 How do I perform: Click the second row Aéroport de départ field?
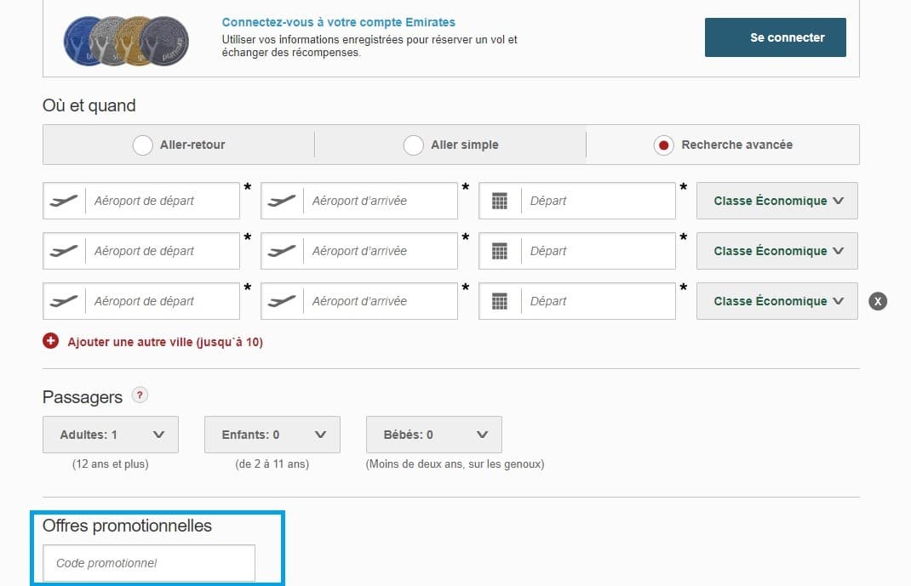(x=162, y=251)
